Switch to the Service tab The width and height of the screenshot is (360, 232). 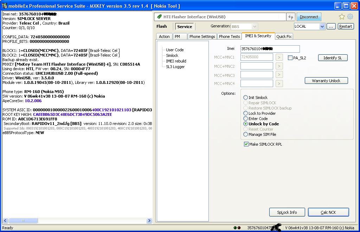(184, 27)
